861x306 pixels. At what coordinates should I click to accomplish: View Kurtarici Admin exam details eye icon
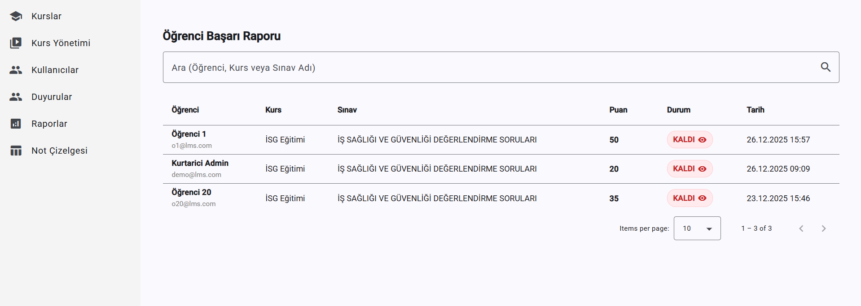(703, 169)
